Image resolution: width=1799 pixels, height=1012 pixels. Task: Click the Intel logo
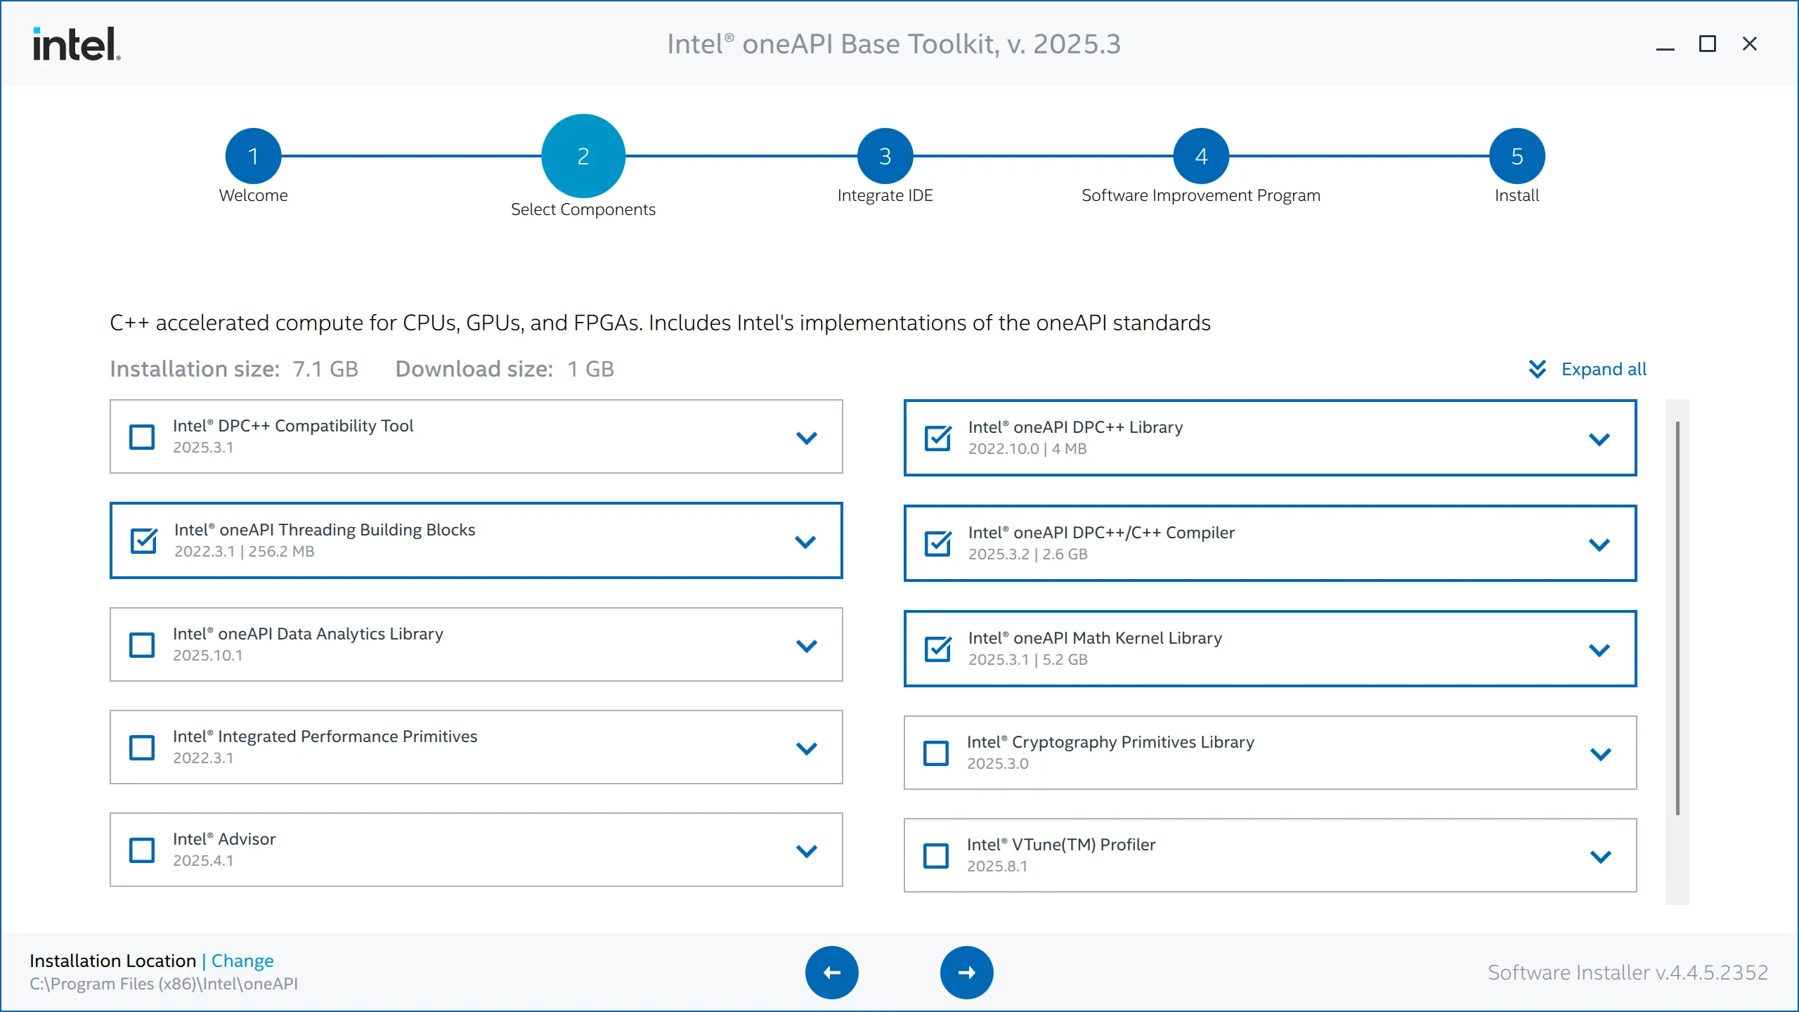pos(77,44)
